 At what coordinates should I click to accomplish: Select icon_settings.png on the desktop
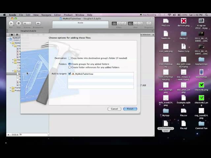coord(166,88)
